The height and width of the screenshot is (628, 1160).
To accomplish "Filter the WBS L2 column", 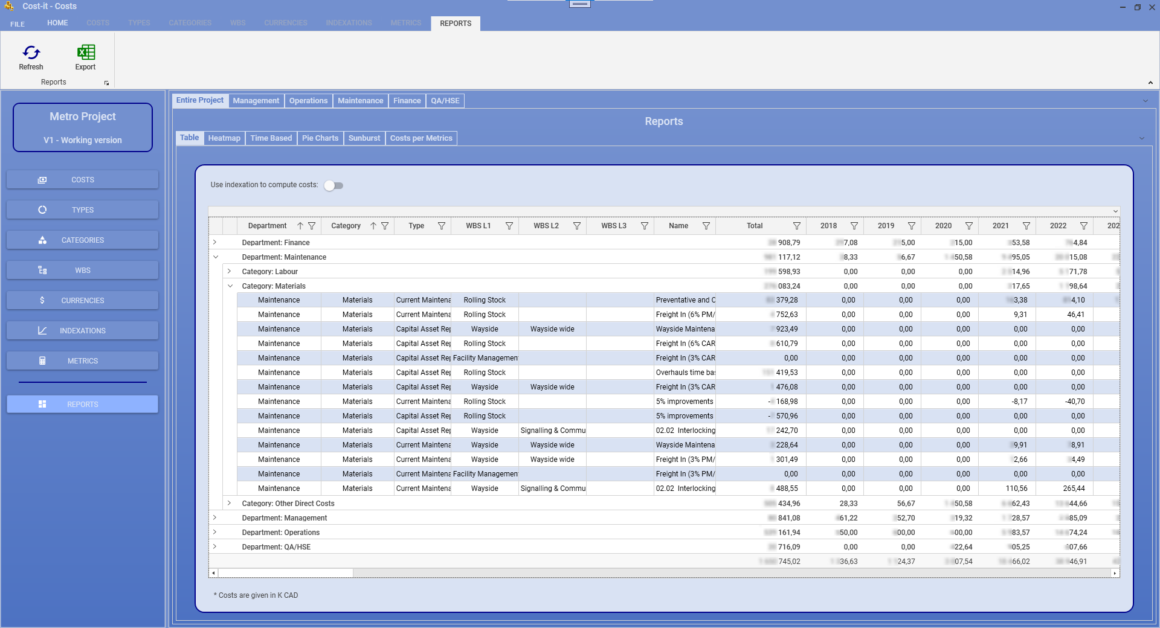I will [x=577, y=226].
